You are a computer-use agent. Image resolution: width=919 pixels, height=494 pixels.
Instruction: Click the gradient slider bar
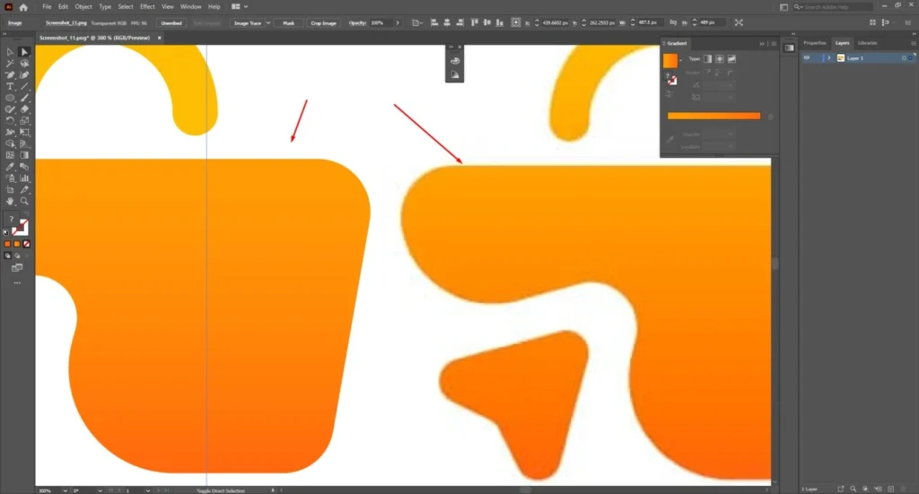coord(713,116)
